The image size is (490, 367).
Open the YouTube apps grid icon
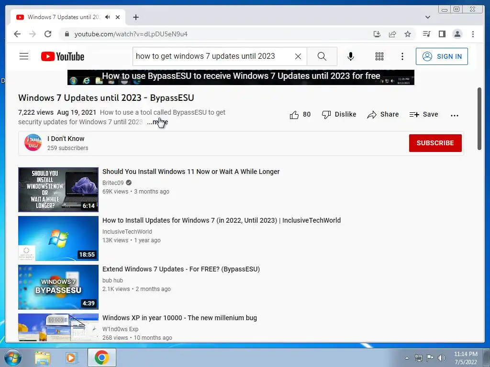pos(379,56)
